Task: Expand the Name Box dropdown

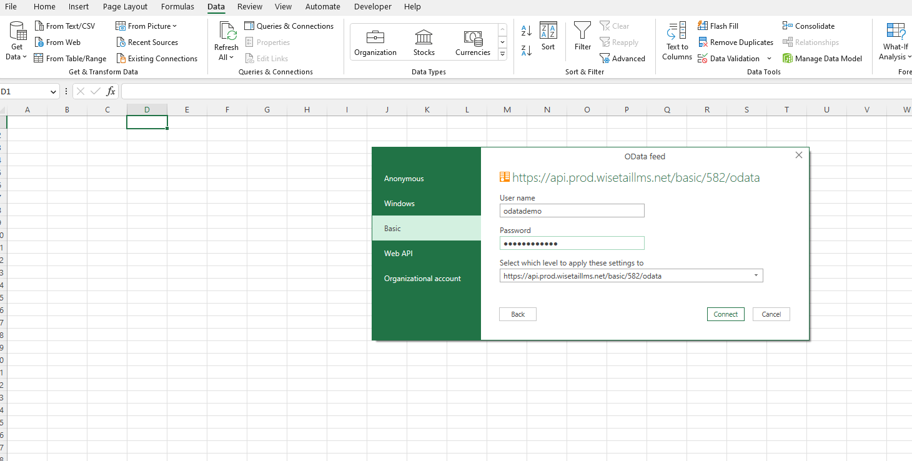Action: point(54,92)
